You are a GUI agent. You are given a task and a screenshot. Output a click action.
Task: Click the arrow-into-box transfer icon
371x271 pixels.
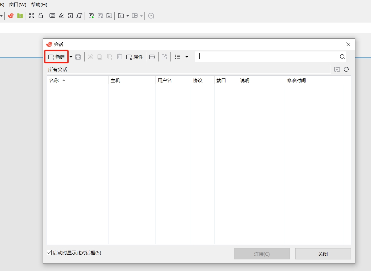coord(70,16)
